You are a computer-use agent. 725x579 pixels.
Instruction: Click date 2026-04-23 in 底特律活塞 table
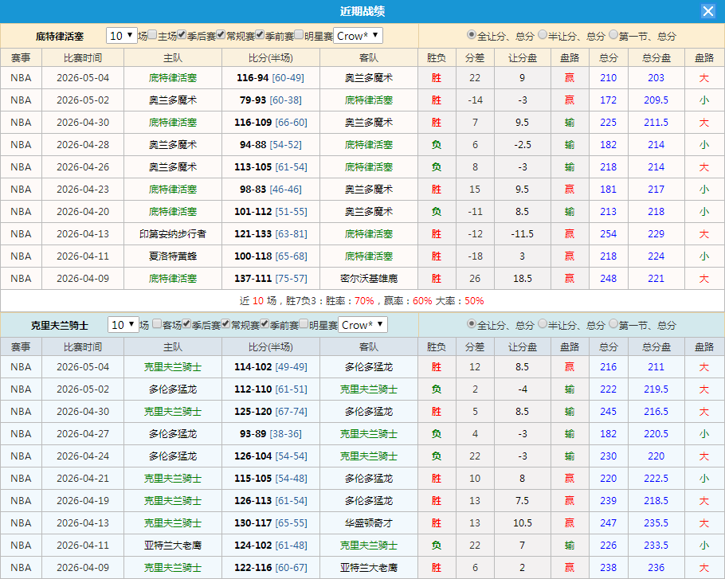83,189
